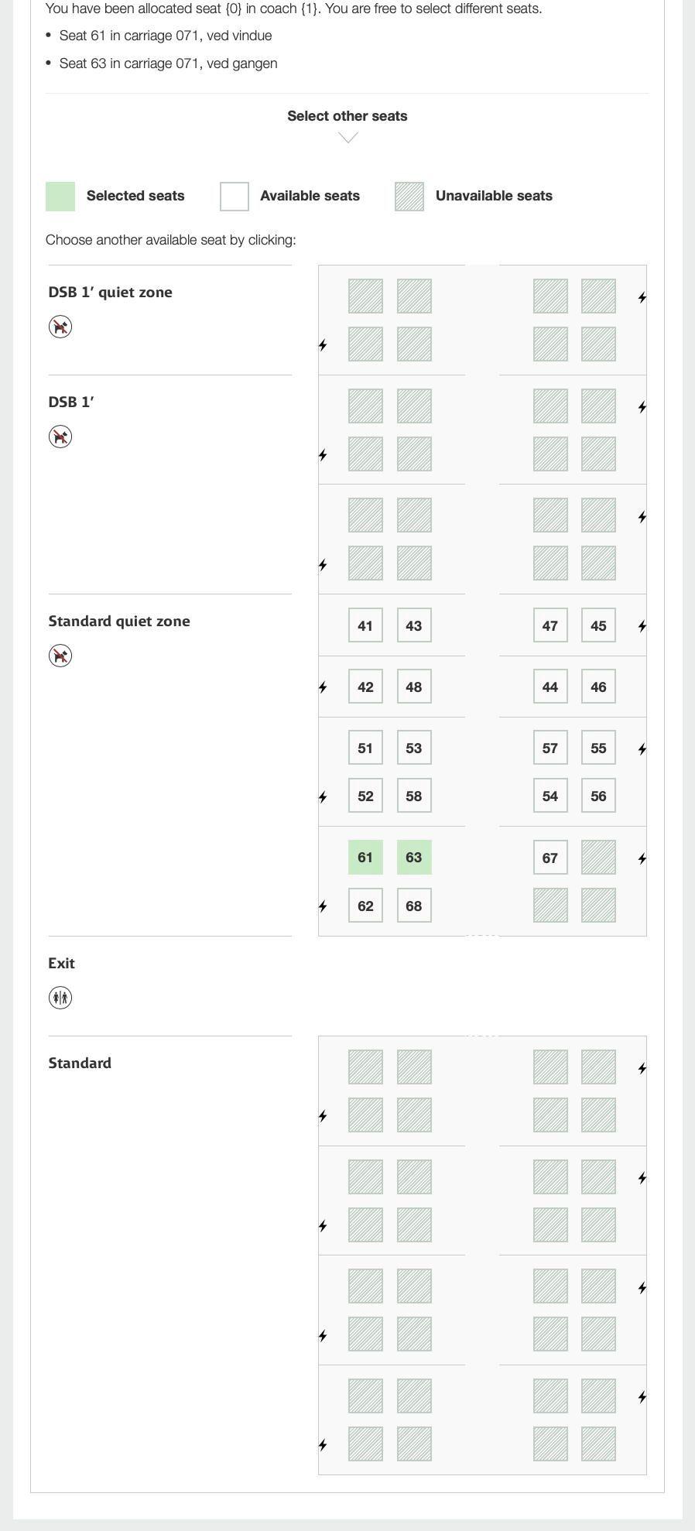This screenshot has width=695, height=1531.
Task: Click the lightning icon next to seat 52
Action: click(323, 796)
